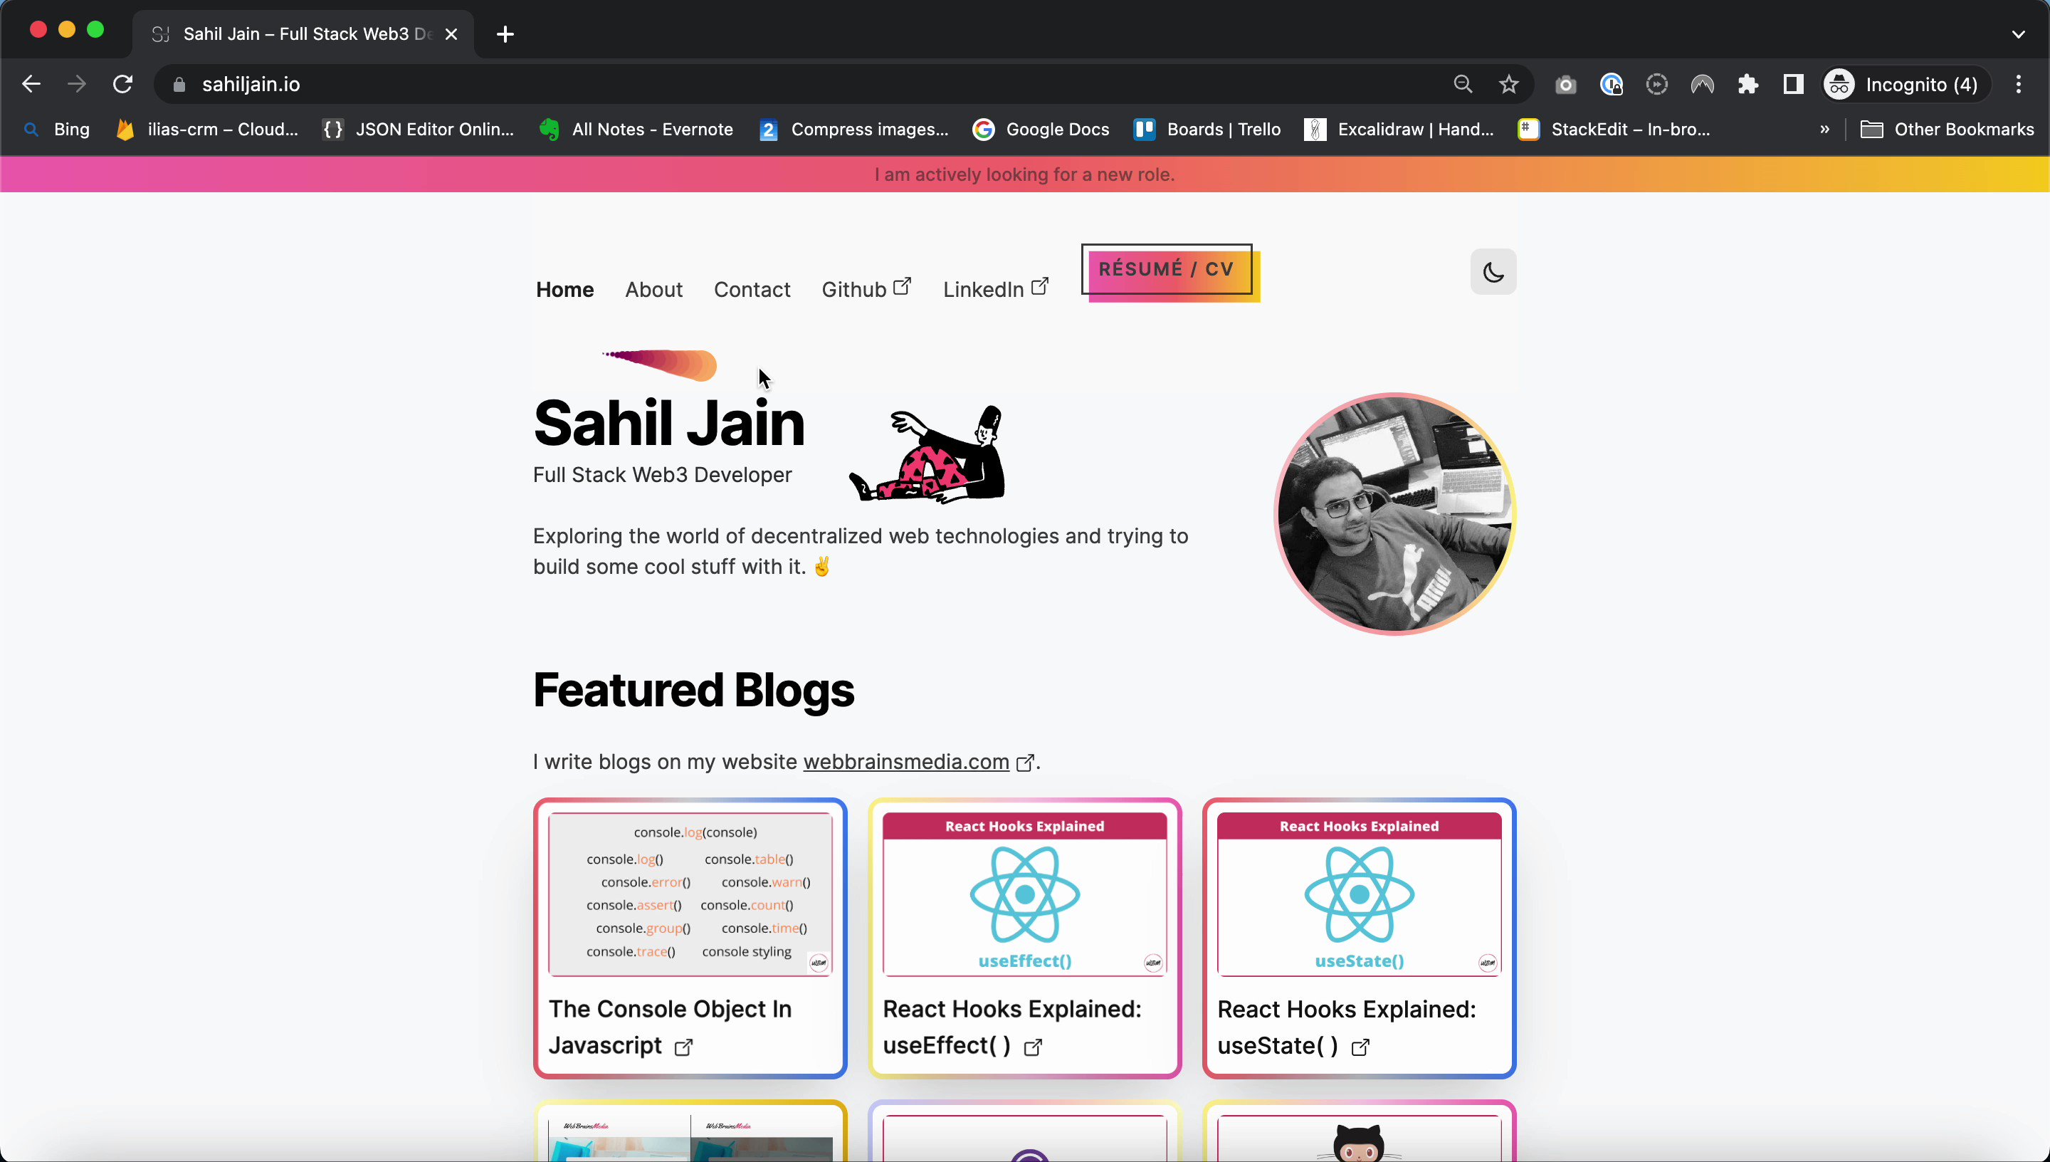
Task: Open the React Hooks useEffect() blog card
Action: tap(1024, 938)
